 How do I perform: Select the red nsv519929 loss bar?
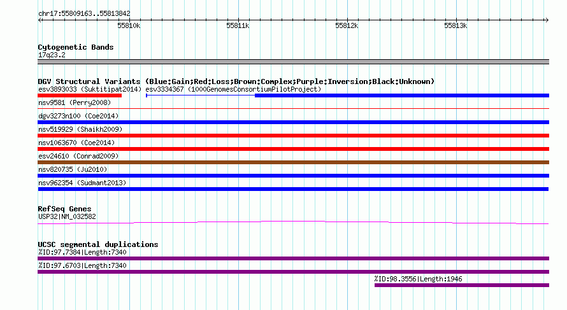293,136
